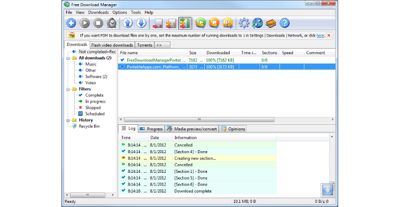Viewport: 400px width, 207px height.
Task: Open the download scheduler clock icon
Action: click(x=112, y=23)
